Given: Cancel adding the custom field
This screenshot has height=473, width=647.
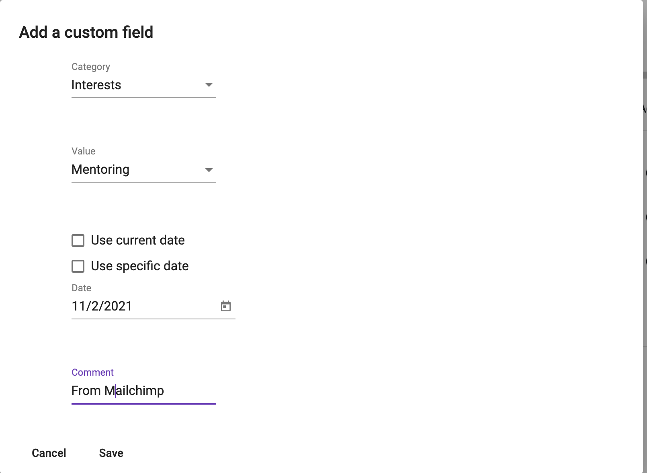Looking at the screenshot, I should pyautogui.click(x=49, y=453).
